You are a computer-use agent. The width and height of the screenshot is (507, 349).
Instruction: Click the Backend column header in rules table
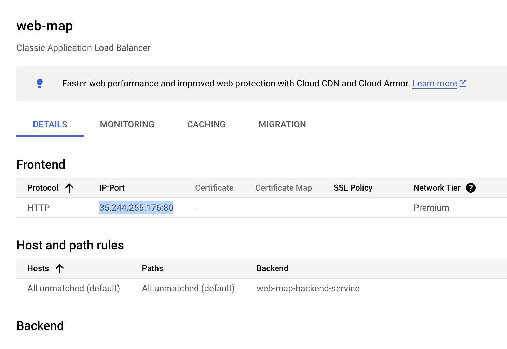pyautogui.click(x=272, y=268)
